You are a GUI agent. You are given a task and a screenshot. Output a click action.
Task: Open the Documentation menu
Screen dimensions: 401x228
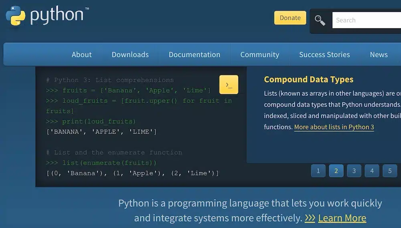(194, 54)
